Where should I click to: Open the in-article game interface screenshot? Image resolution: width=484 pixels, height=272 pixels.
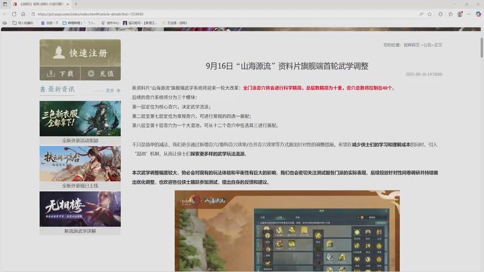(287, 231)
